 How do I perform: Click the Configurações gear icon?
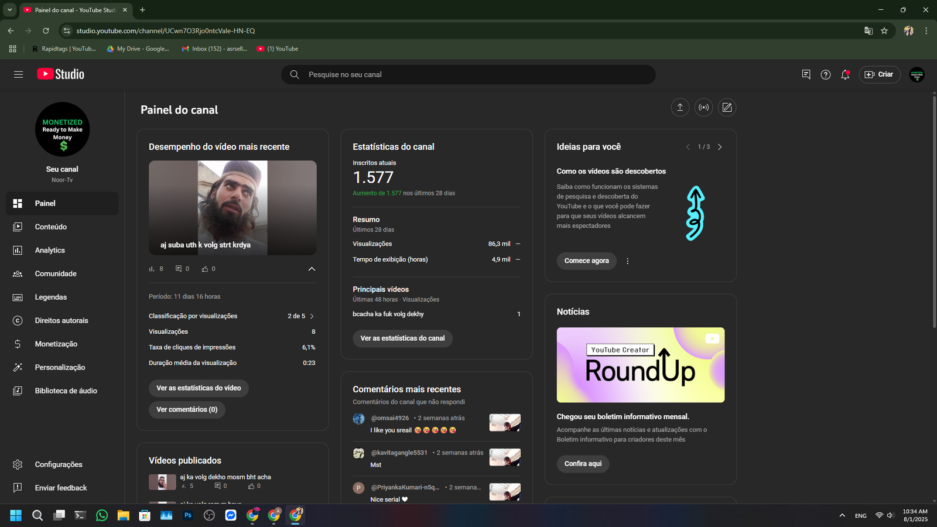(x=18, y=464)
